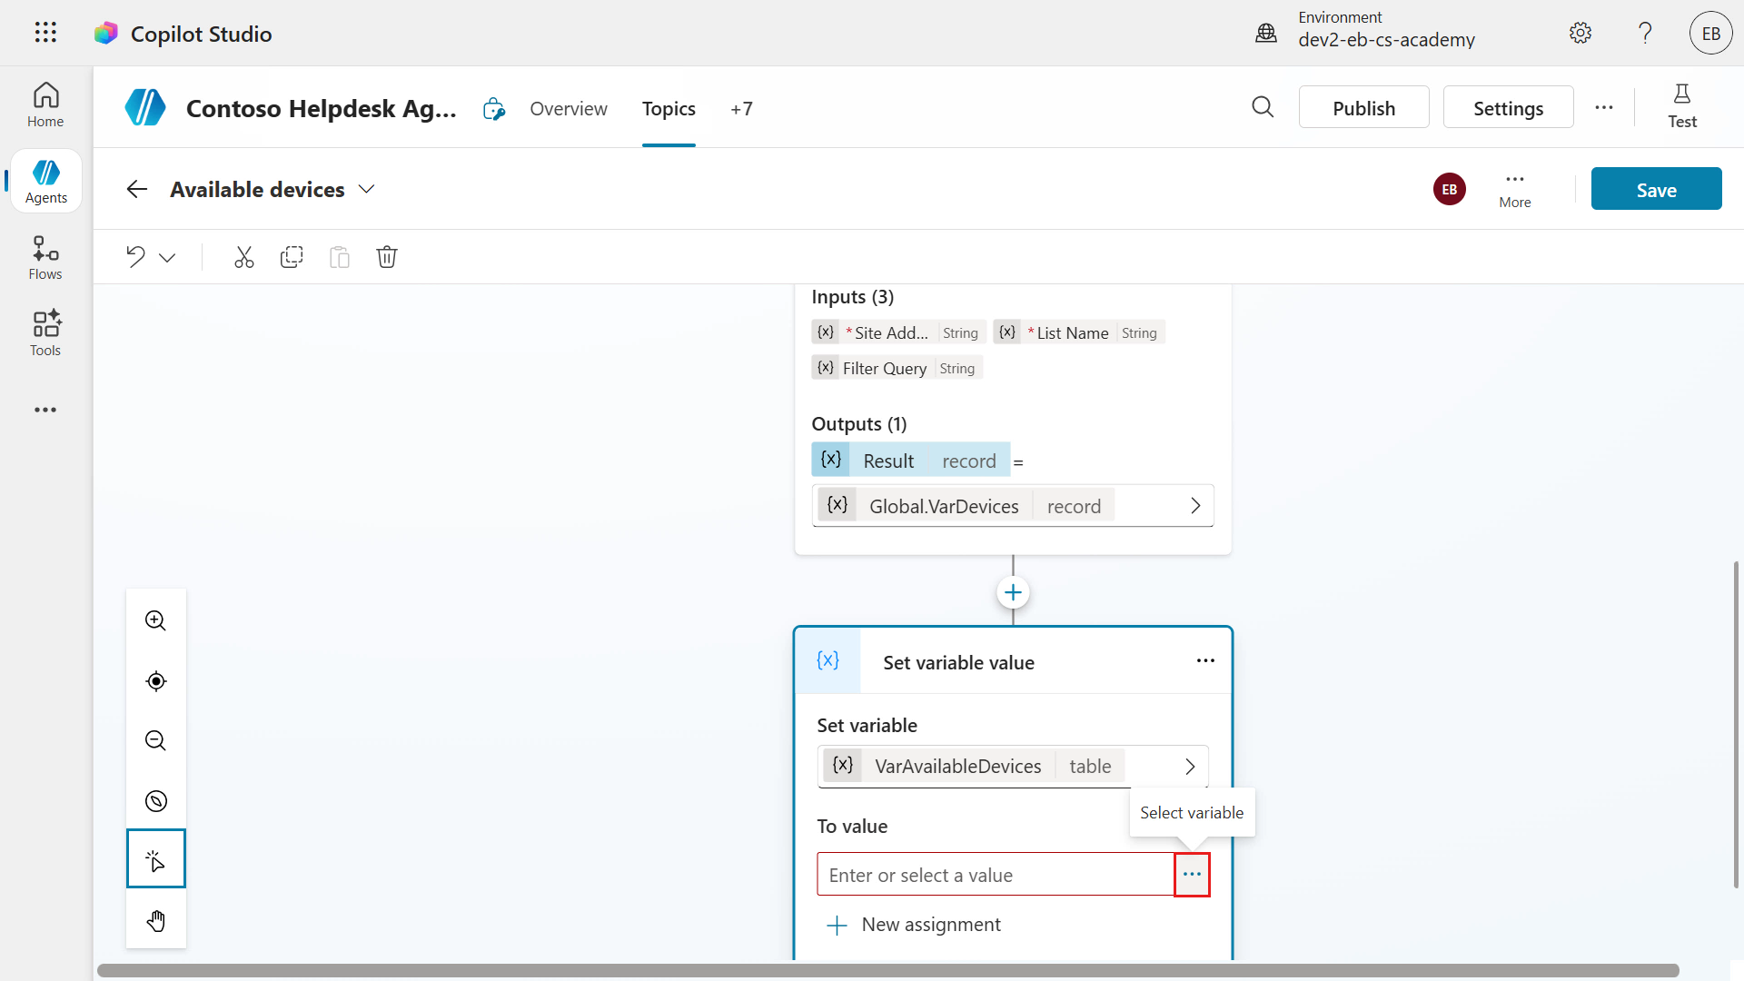Open Agents in sidebar
Viewport: 1744px width, 981px height.
pyautogui.click(x=45, y=182)
